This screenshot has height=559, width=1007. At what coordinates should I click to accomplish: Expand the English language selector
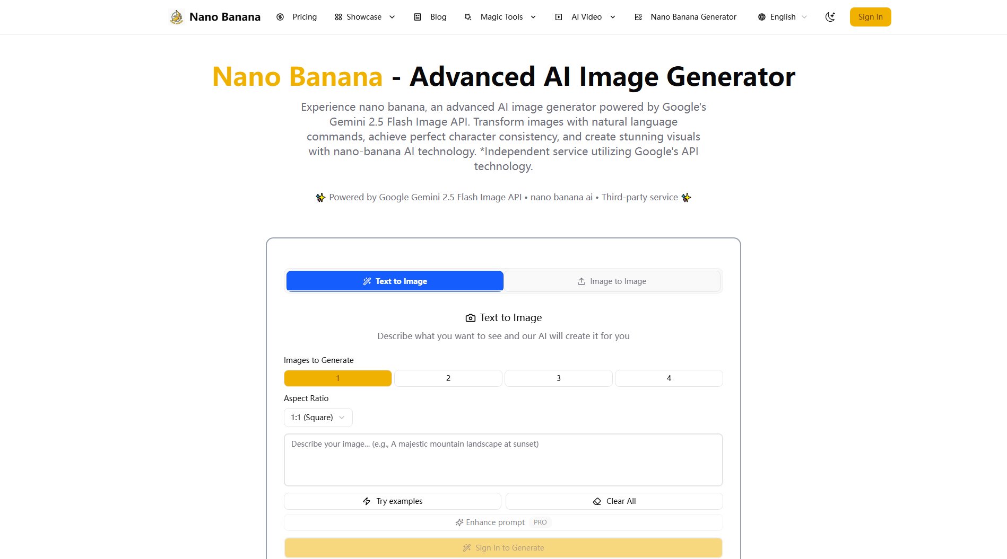pos(783,17)
